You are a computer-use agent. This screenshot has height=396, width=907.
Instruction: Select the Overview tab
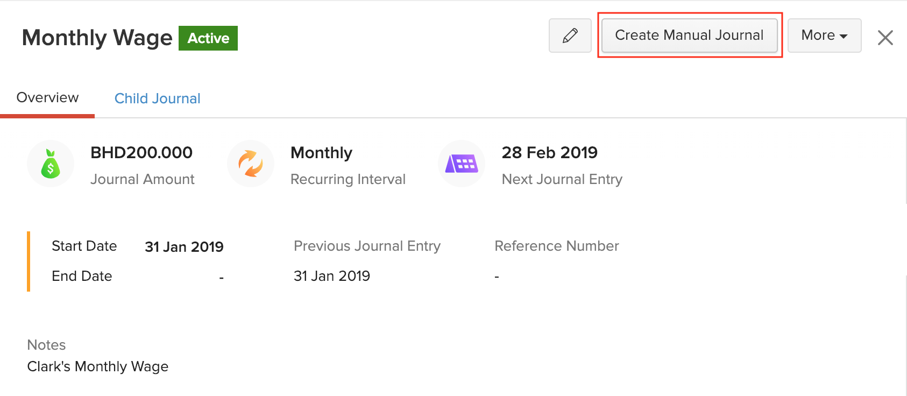coord(47,97)
